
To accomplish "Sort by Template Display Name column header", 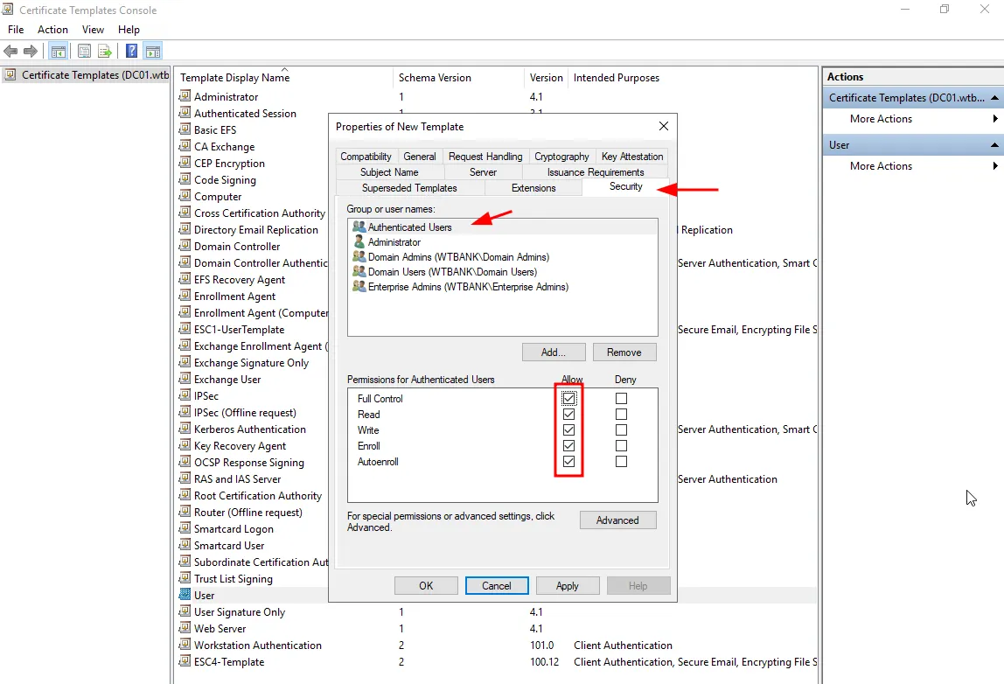I will pyautogui.click(x=234, y=78).
